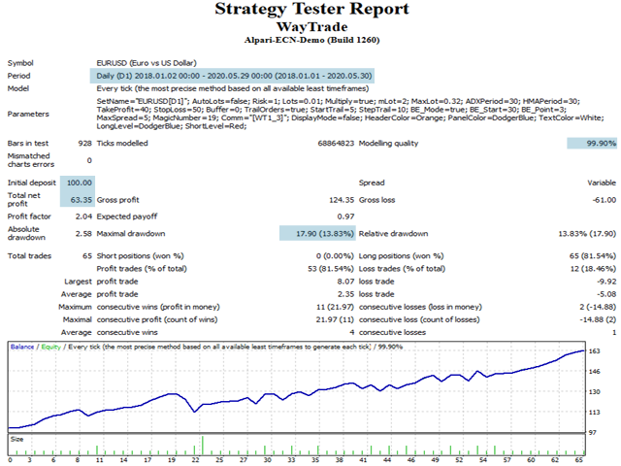Select the Largest profit trade value 8.07
The width and height of the screenshot is (621, 466).
345,282
